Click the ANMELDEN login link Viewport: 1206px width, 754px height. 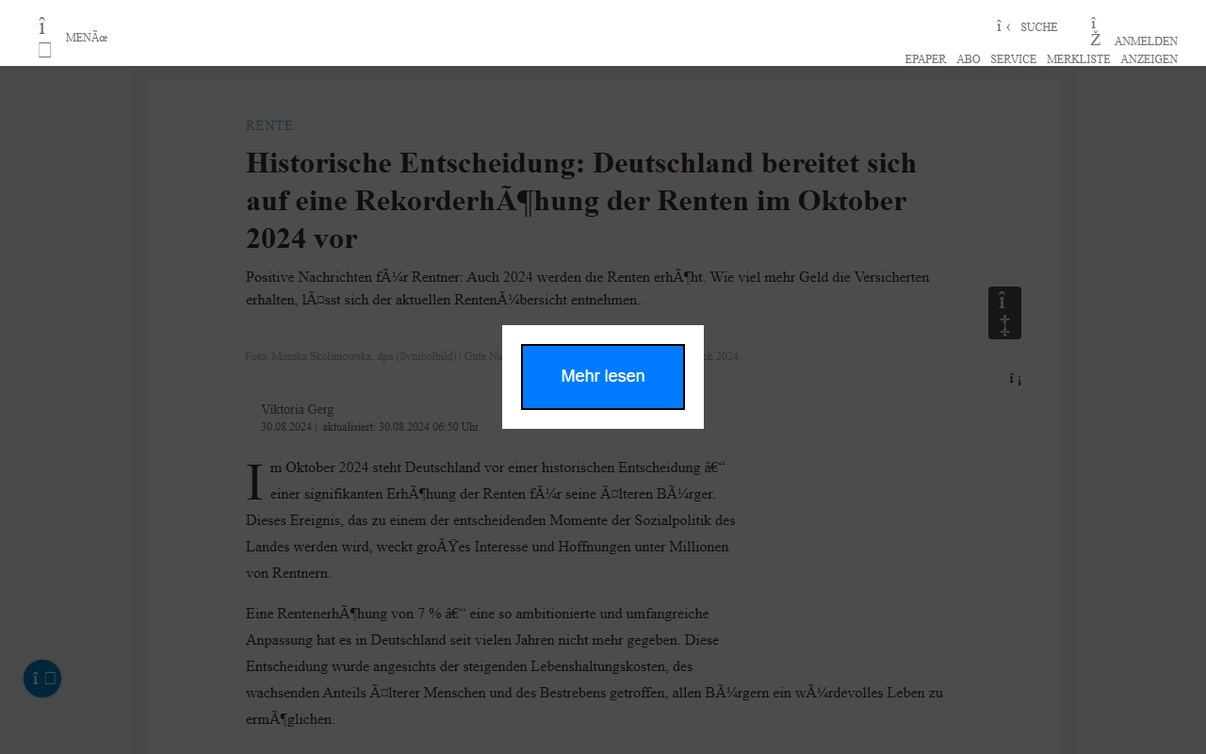pos(1146,41)
